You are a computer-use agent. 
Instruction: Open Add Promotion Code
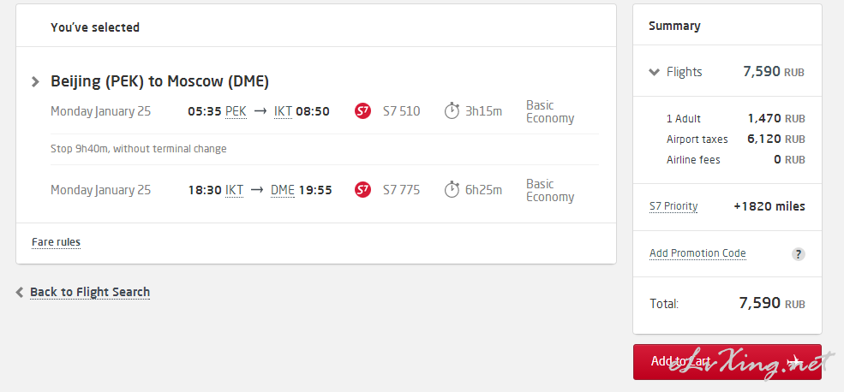[697, 253]
